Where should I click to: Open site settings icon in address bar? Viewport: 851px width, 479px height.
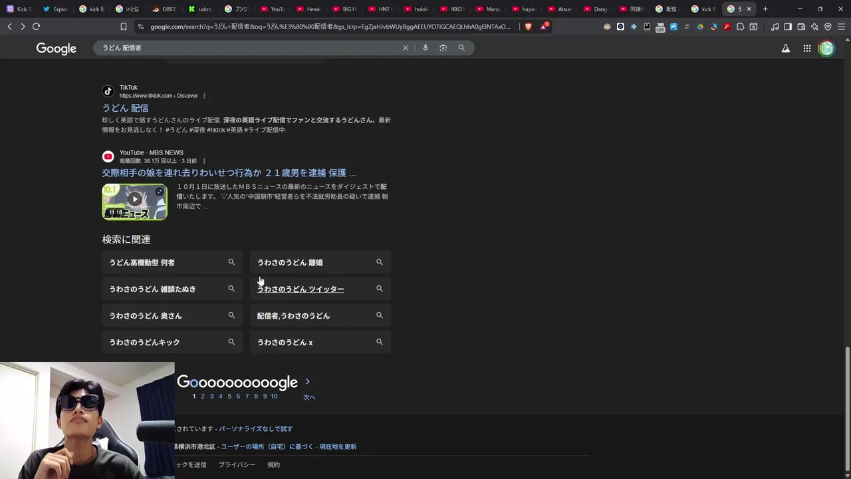point(140,27)
